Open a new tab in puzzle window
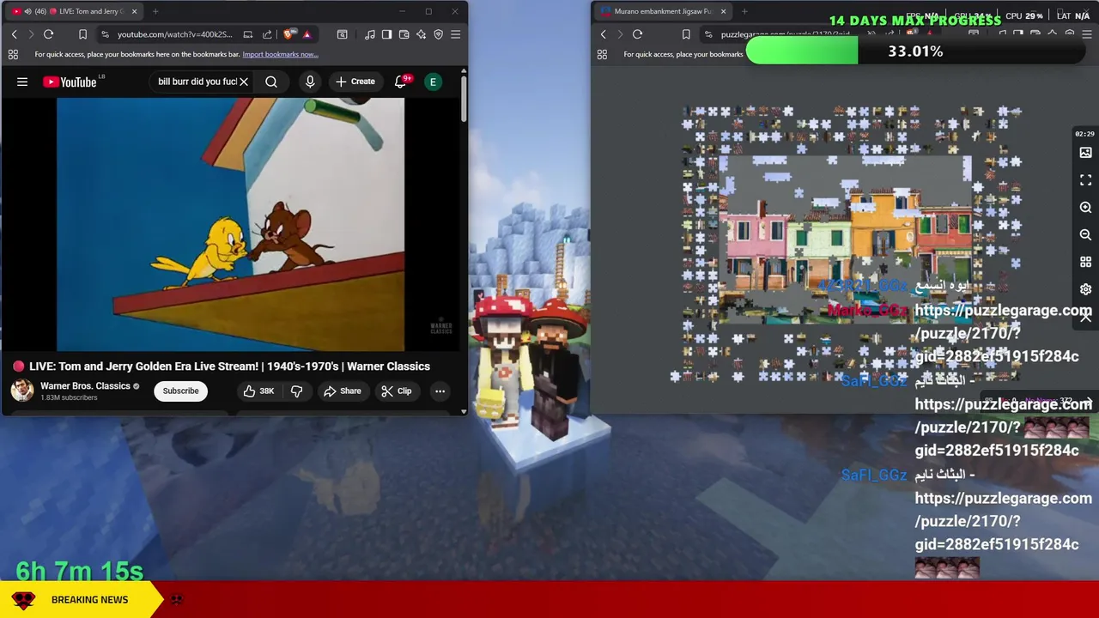 (x=744, y=11)
